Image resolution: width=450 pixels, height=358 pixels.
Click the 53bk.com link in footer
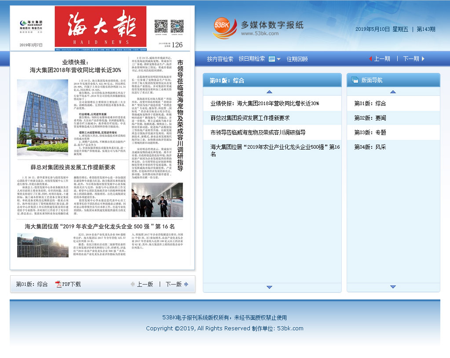pyautogui.click(x=290, y=329)
